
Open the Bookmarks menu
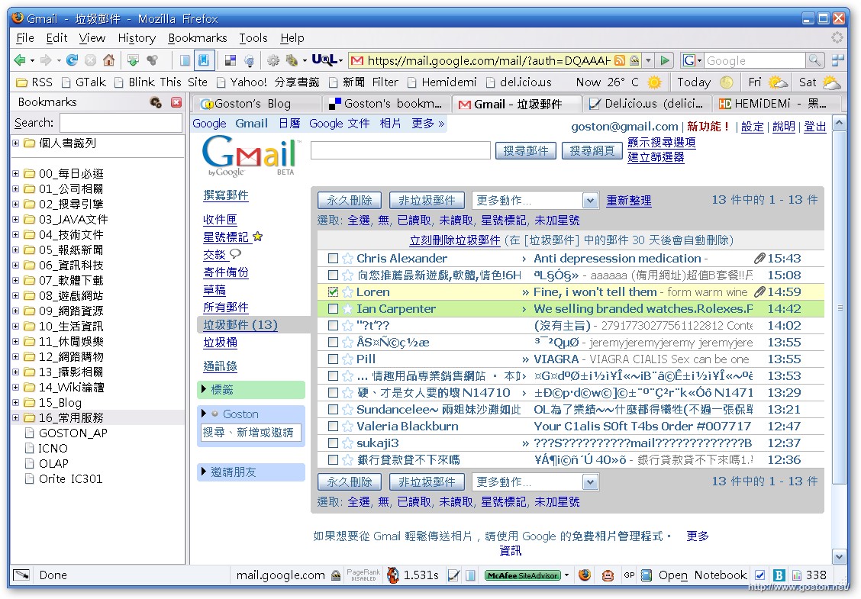tap(198, 38)
